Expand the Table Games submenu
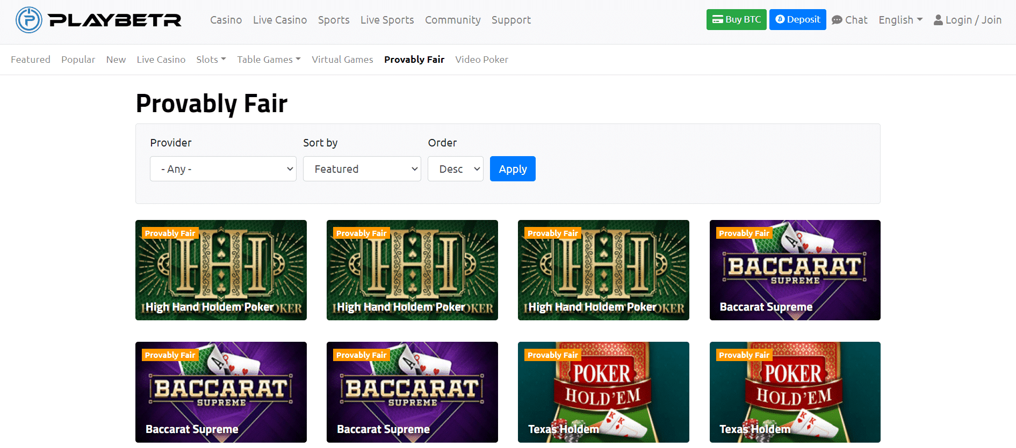The width and height of the screenshot is (1016, 448). pos(269,60)
